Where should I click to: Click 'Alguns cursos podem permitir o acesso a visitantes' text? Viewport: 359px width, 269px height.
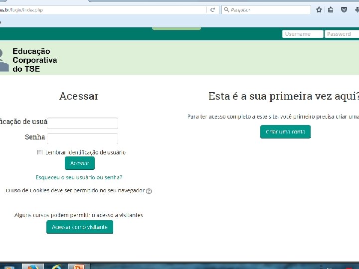[x=79, y=215]
